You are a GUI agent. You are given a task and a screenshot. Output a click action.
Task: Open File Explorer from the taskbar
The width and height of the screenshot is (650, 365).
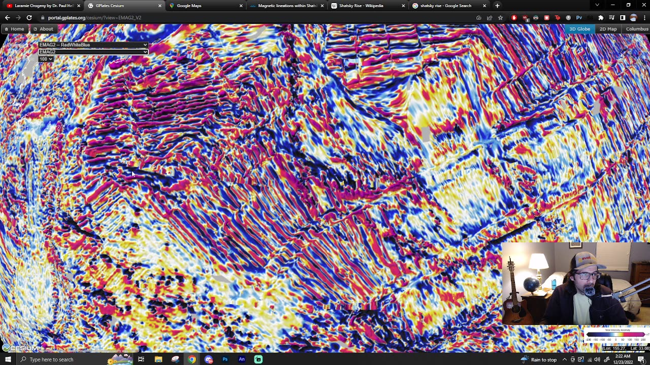click(158, 359)
